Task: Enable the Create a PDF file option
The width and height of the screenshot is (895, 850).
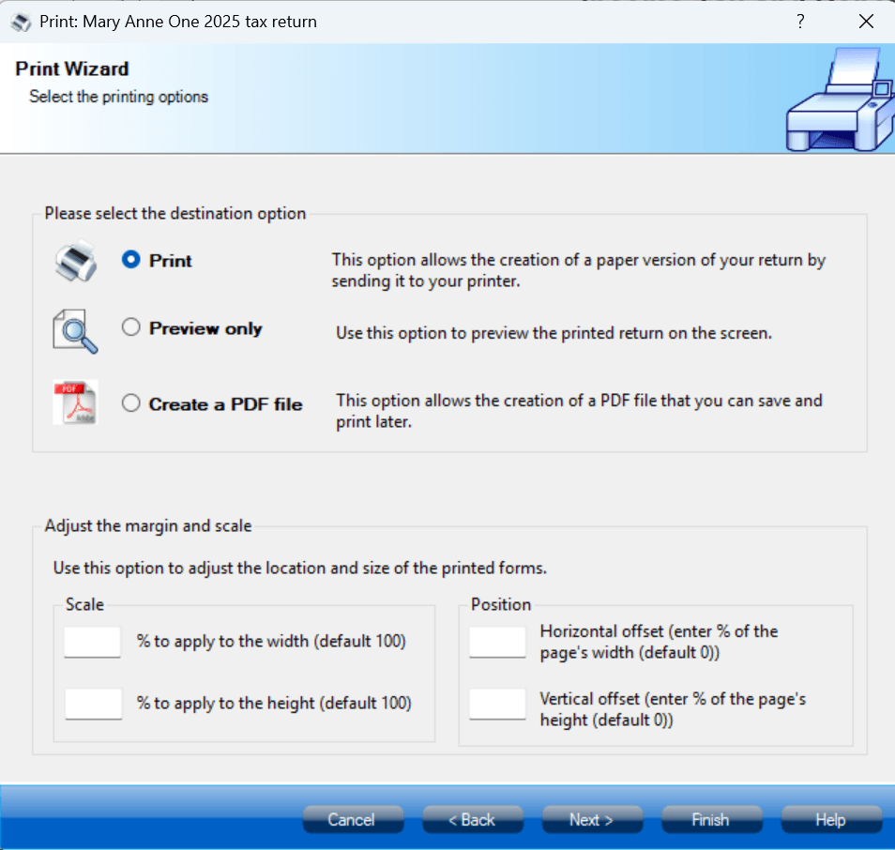Action: coord(131,403)
